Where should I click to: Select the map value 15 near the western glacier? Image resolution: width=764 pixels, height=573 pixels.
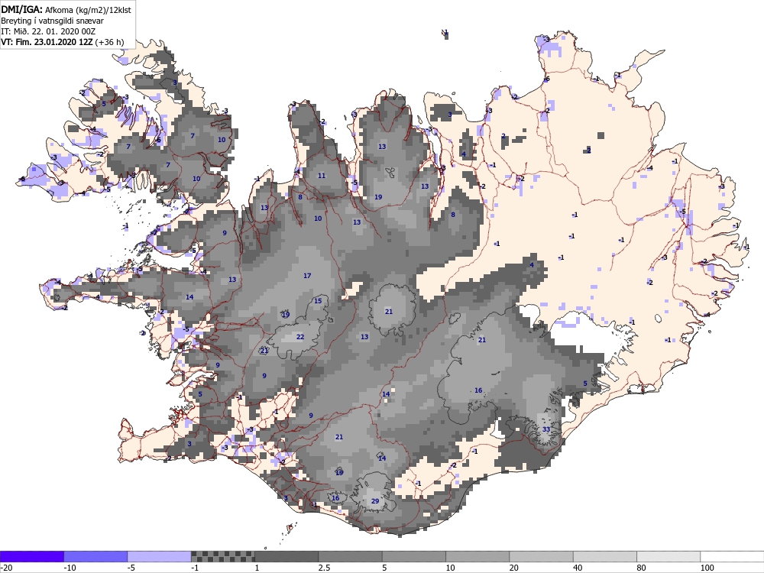pos(318,300)
